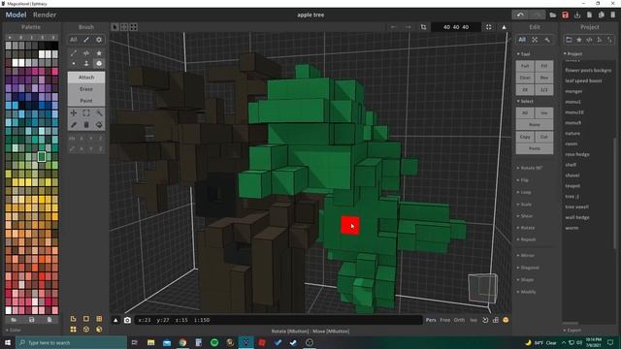Select the Voxel dot brush icon
Image resolution: width=621 pixels, height=349 pixels.
tap(74, 63)
